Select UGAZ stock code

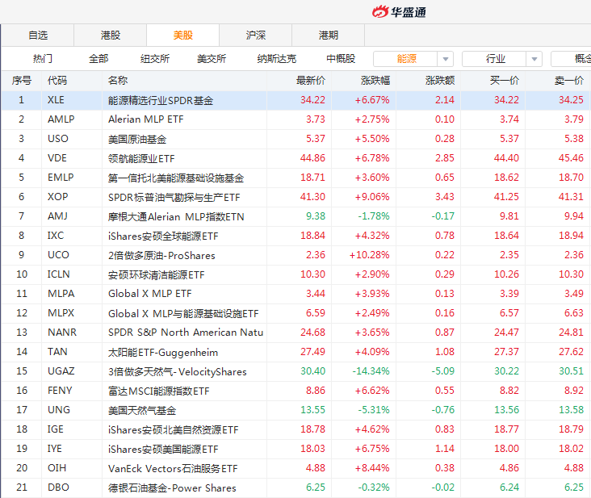click(x=61, y=371)
